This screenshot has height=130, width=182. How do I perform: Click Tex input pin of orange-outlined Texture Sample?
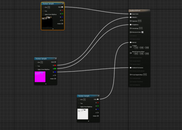pyautogui.click(x=43, y=11)
